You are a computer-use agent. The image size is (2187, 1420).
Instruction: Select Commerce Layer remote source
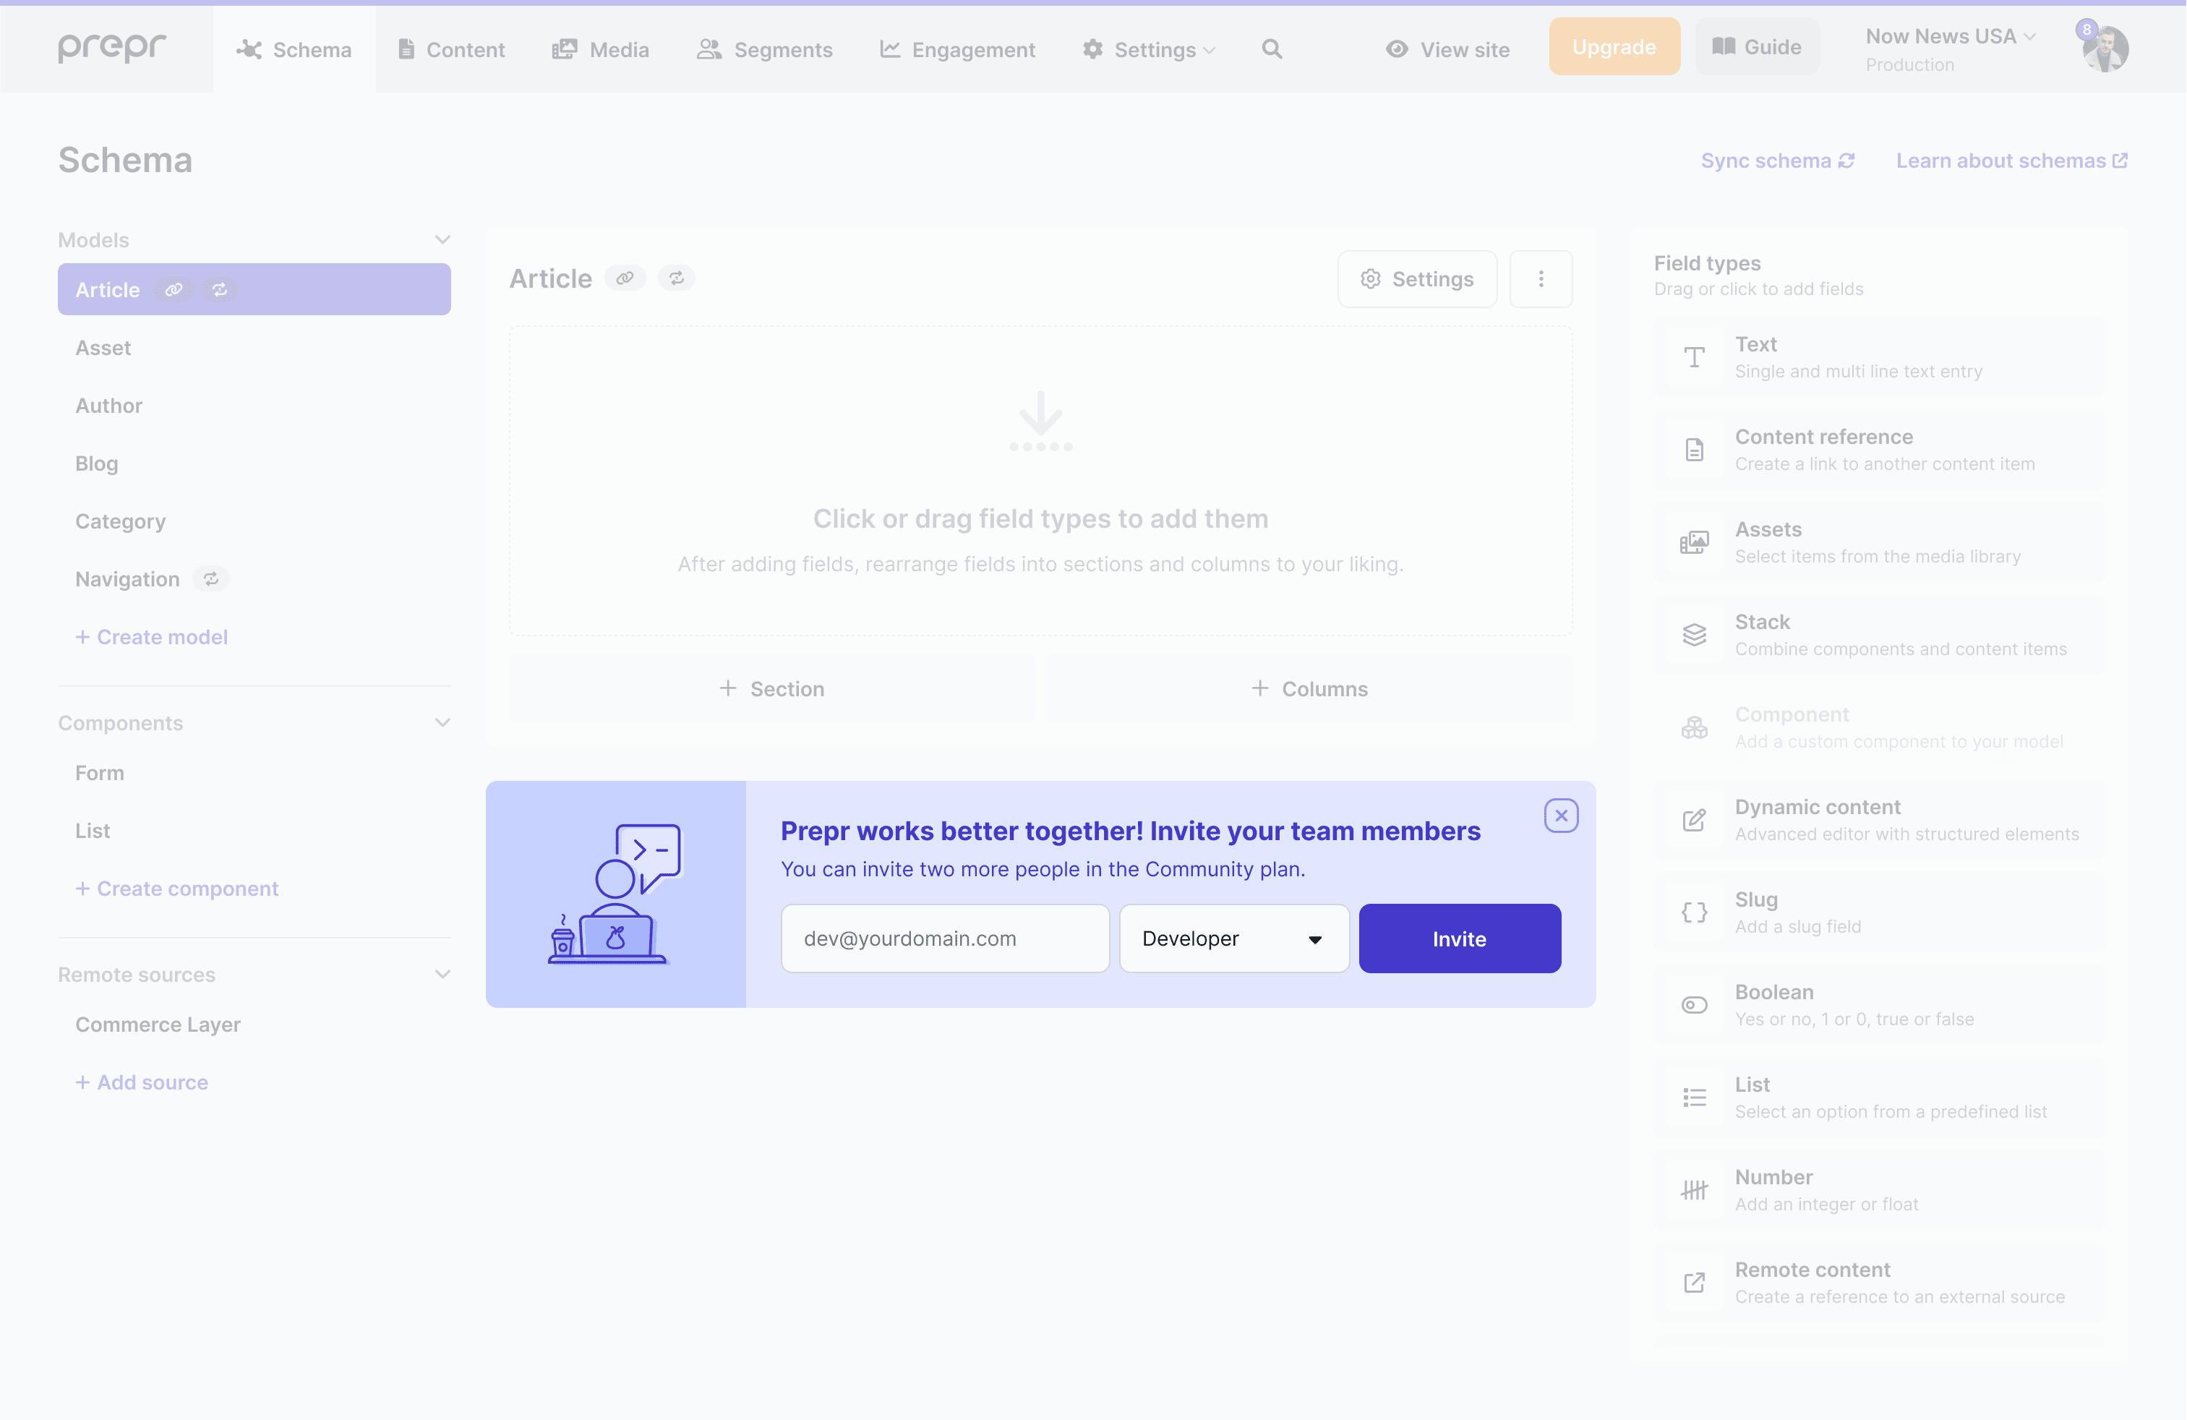pos(254,1024)
